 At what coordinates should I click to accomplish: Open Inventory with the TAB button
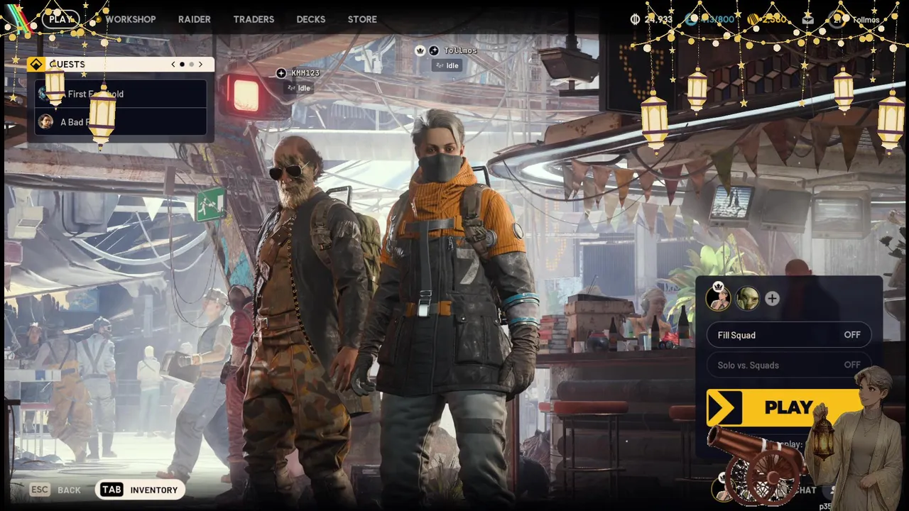(140, 490)
